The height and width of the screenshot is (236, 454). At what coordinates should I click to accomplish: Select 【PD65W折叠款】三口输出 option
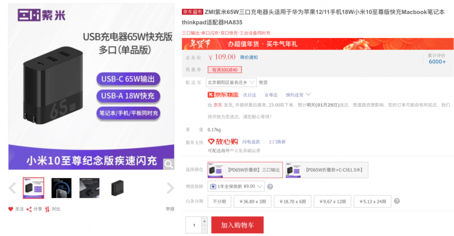(245, 170)
